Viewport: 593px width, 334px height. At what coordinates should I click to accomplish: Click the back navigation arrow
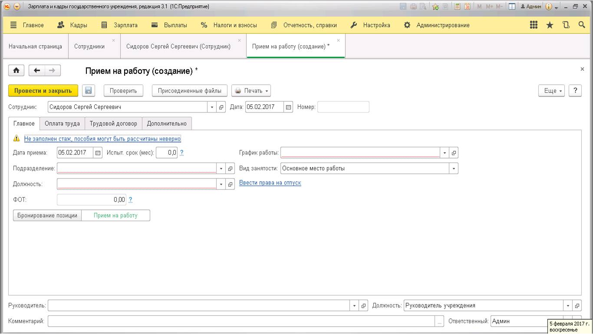37,70
